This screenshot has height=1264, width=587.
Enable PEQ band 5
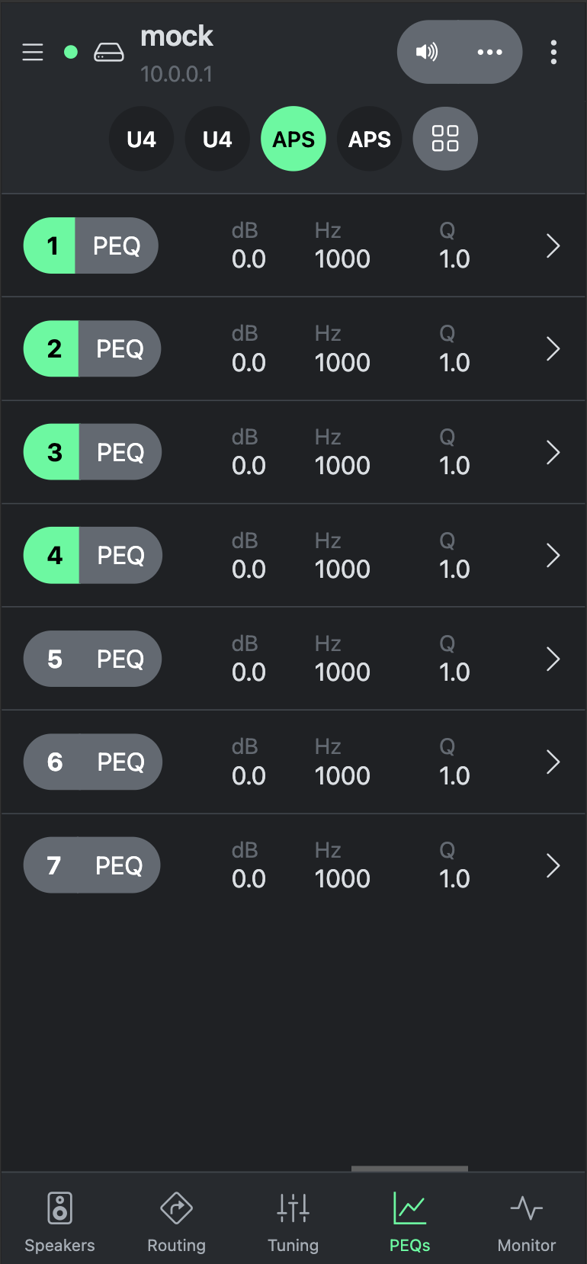54,659
